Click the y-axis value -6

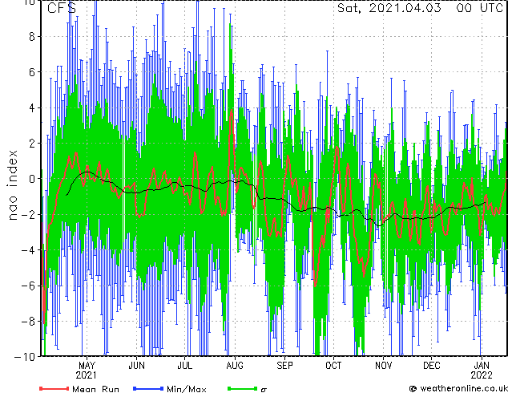pyautogui.click(x=28, y=286)
